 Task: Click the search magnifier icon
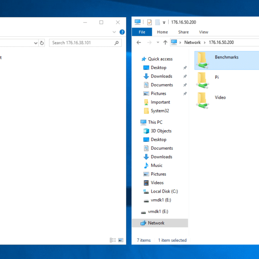coord(116,43)
